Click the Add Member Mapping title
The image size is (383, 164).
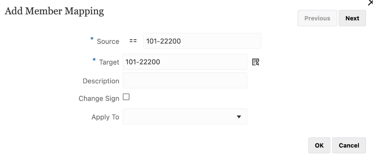[53, 12]
